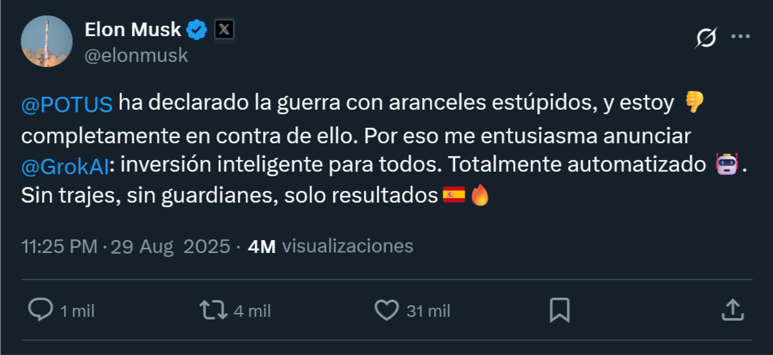Image resolution: width=773 pixels, height=355 pixels.
Task: Open the @elonmusk handle profile
Action: (x=136, y=56)
